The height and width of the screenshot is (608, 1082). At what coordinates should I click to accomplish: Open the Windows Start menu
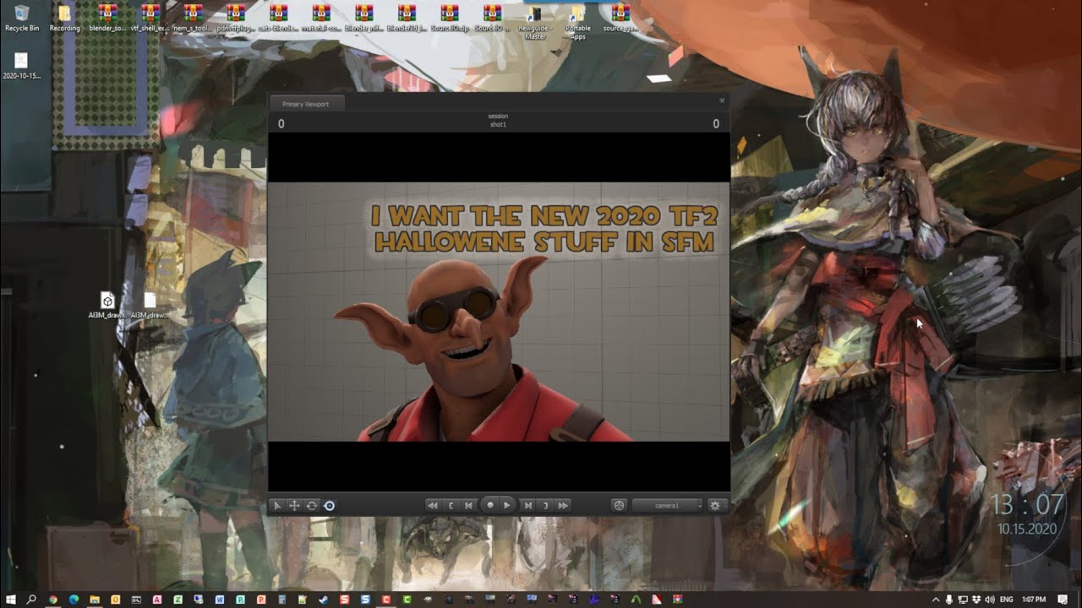10,600
